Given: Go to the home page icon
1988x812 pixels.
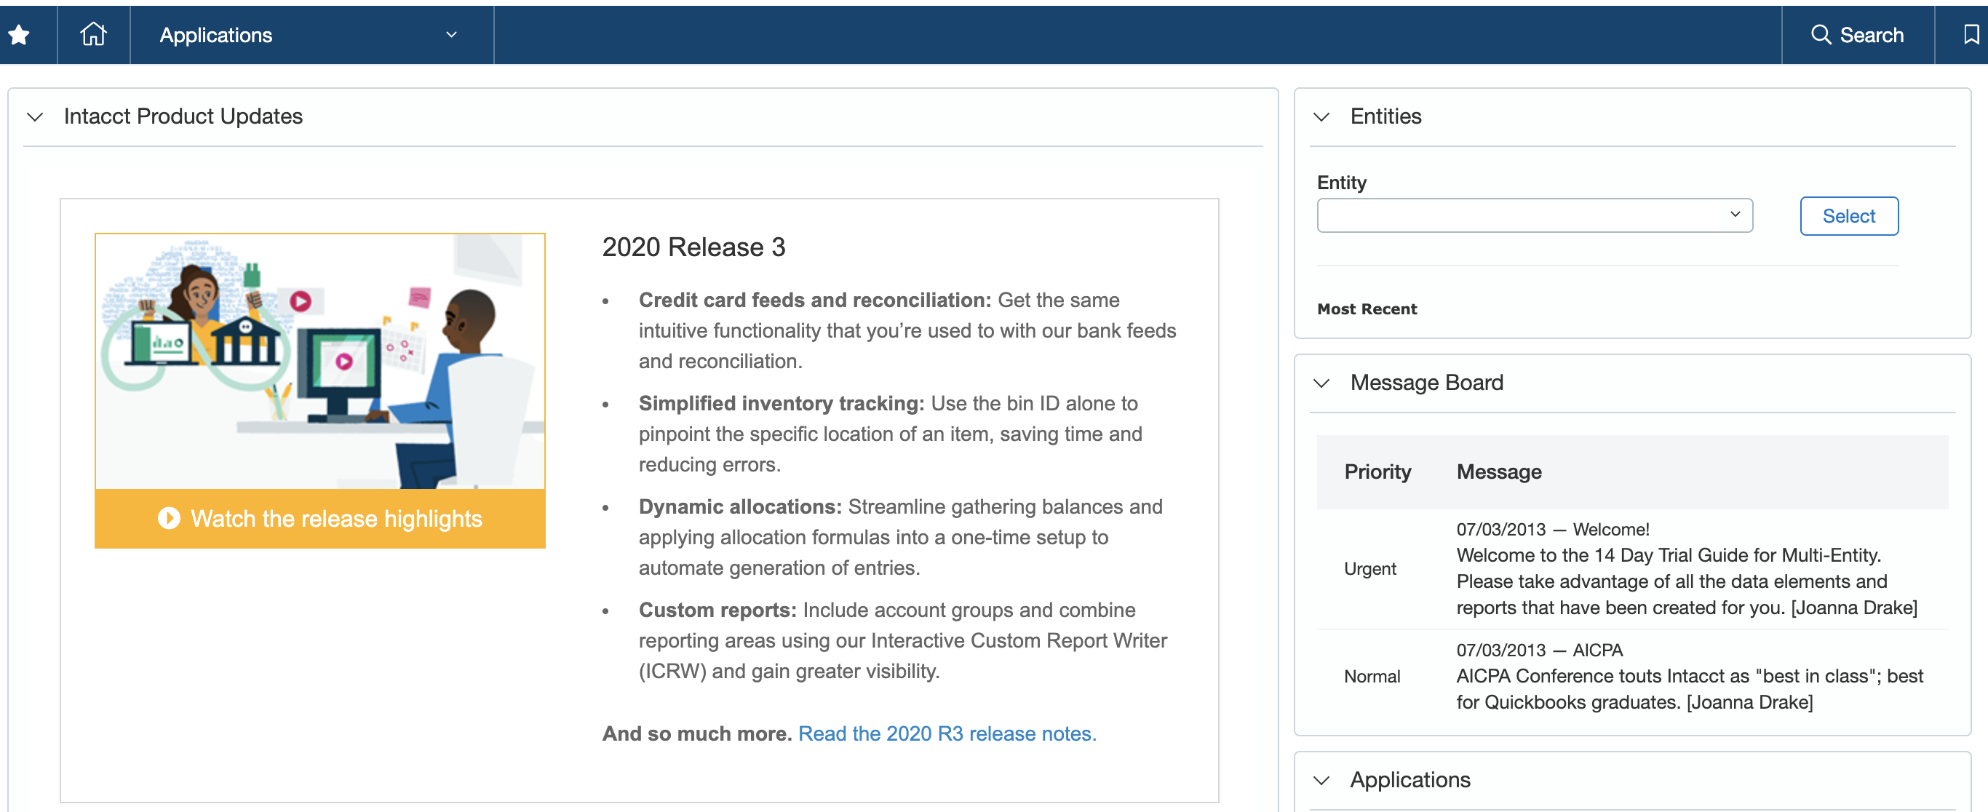Looking at the screenshot, I should pos(93,35).
